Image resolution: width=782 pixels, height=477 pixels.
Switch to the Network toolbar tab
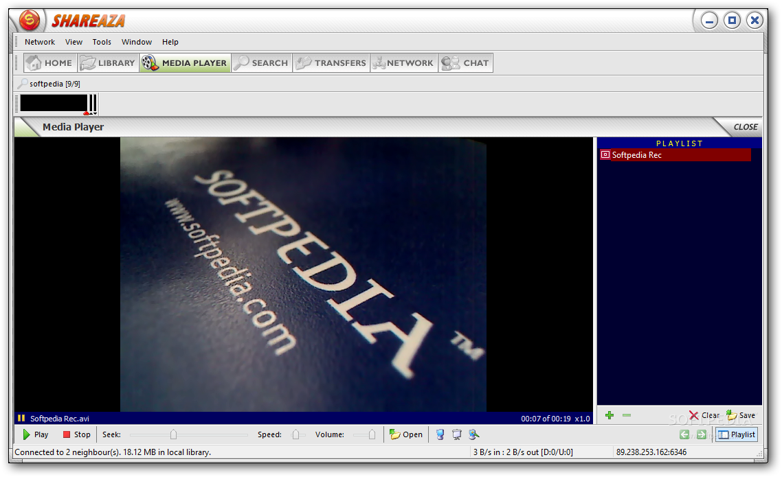point(404,62)
